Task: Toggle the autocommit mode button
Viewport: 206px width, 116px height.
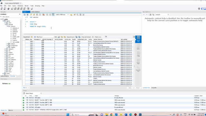Action: tap(53, 15)
